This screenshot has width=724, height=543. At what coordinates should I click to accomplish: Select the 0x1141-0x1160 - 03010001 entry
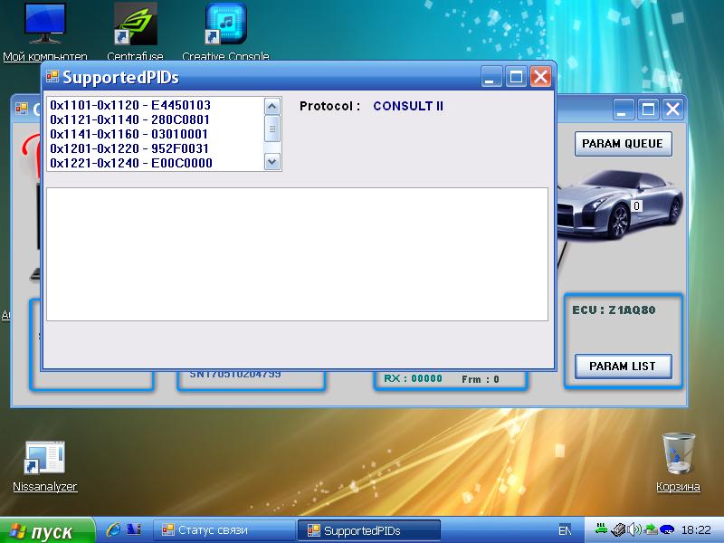(x=129, y=134)
